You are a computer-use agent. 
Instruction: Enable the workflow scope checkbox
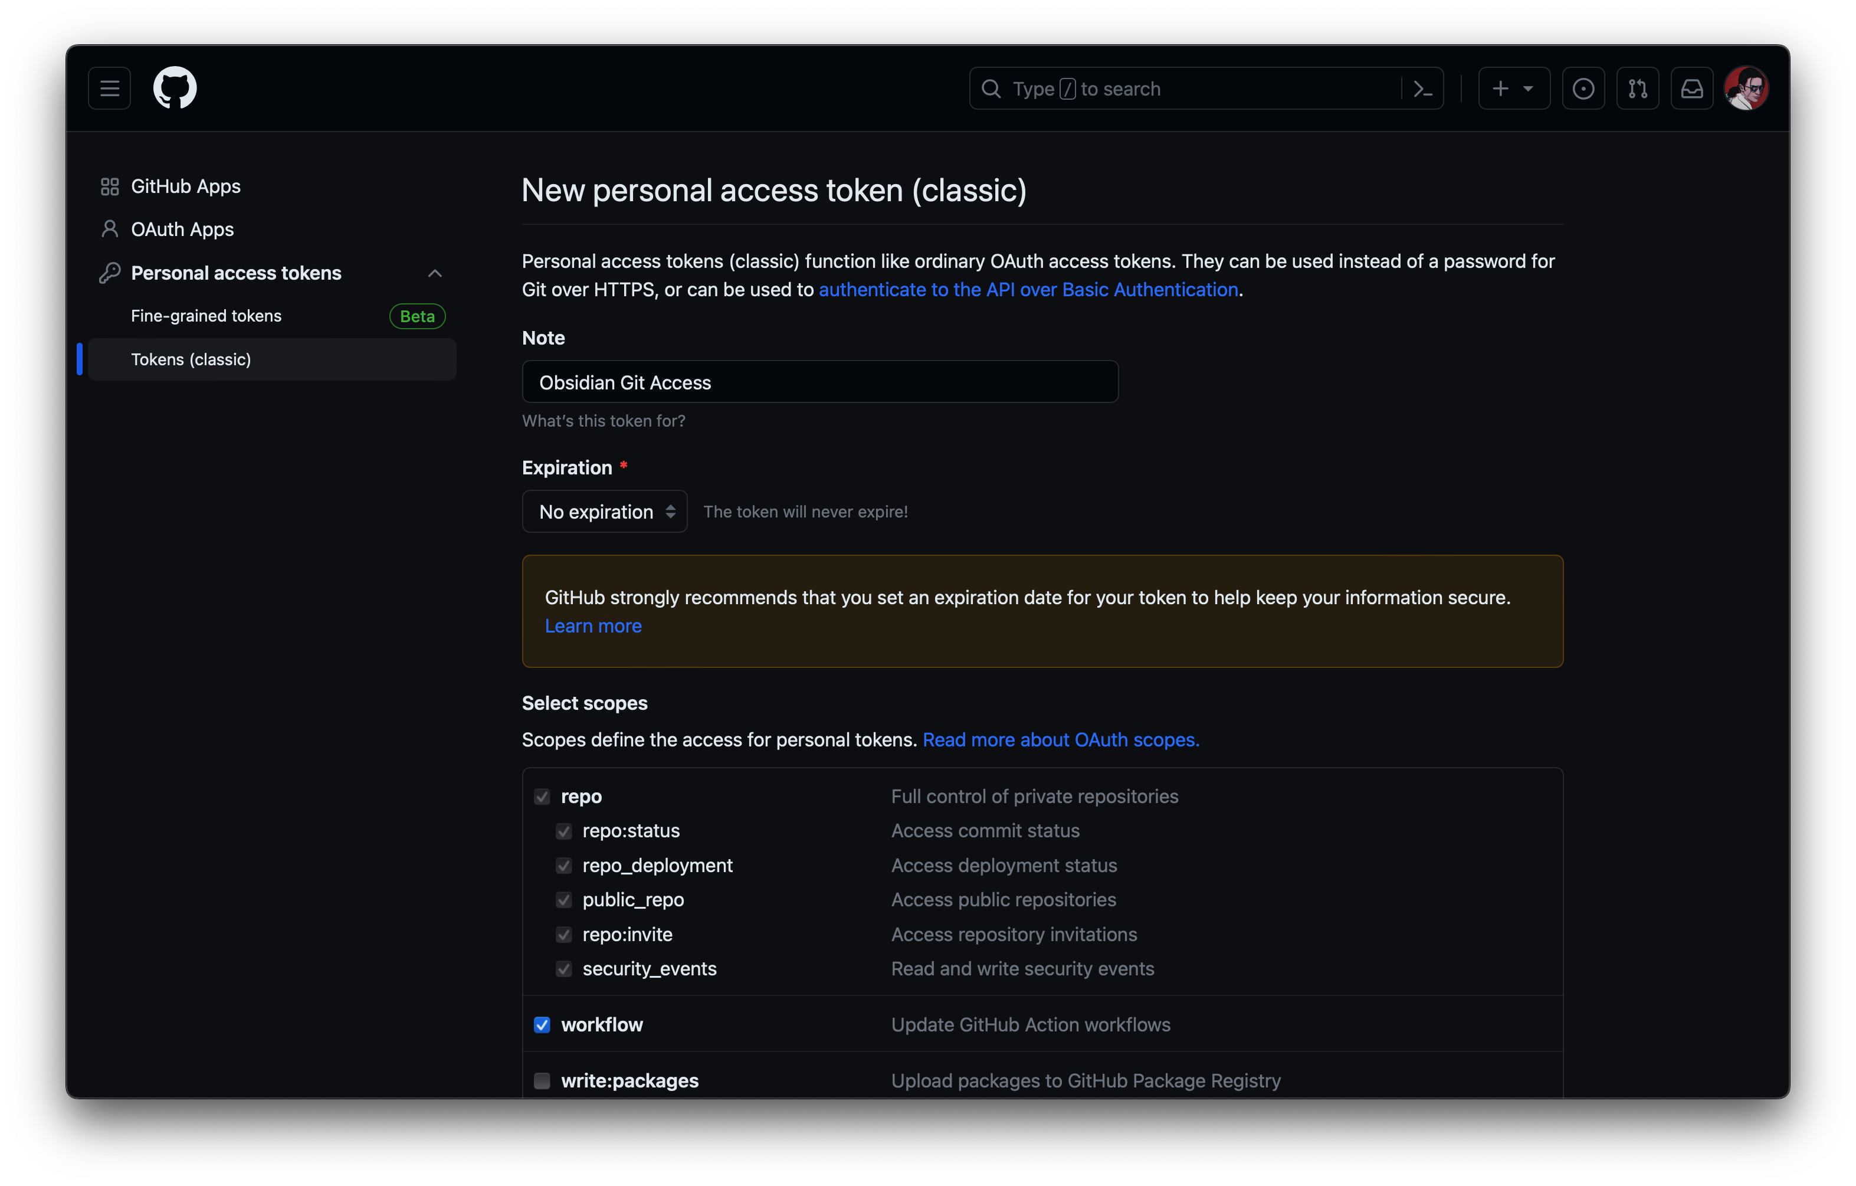pos(542,1024)
